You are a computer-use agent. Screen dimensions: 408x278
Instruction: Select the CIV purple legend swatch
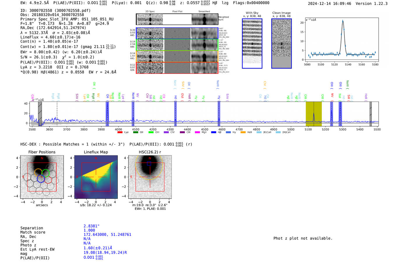click(x=166, y=132)
